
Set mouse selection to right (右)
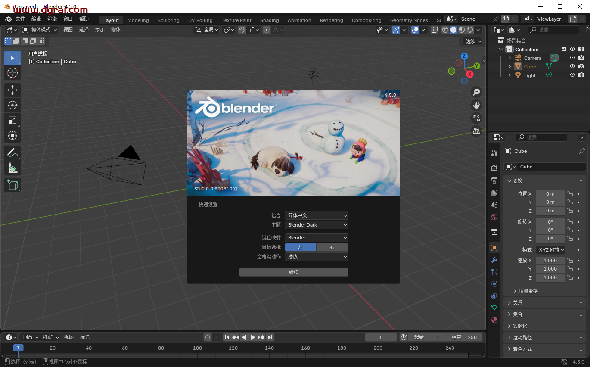(332, 247)
